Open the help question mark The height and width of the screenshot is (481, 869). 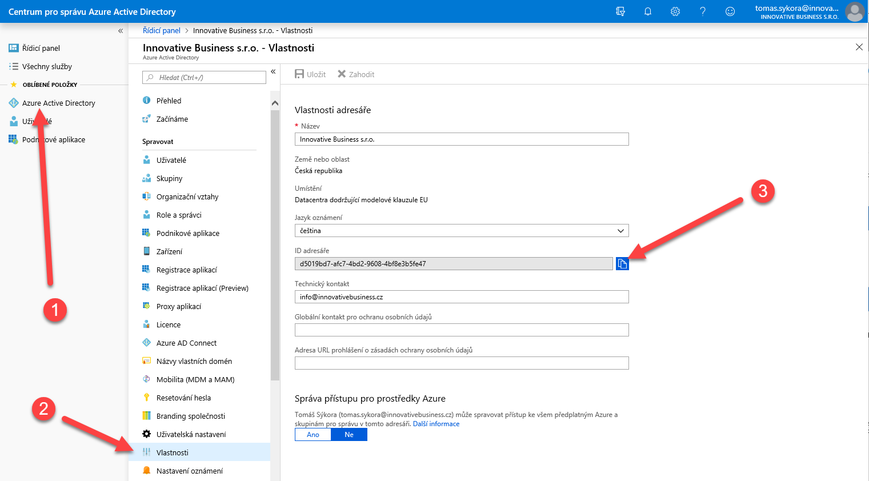pos(703,11)
